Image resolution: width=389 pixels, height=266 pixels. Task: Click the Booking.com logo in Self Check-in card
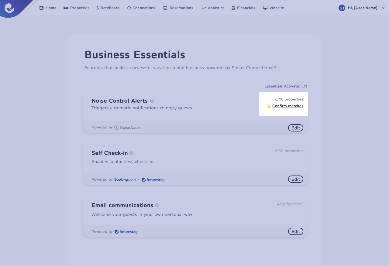(125, 179)
